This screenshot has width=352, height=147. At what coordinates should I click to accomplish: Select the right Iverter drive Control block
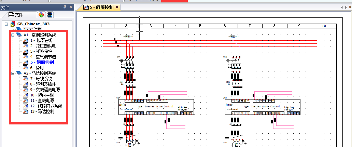pos(263,107)
